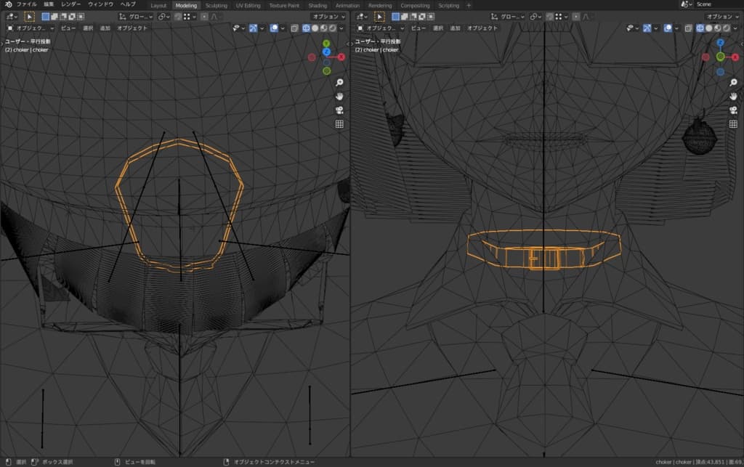
Task: Toggle camera view in the left viewport
Action: 339,110
